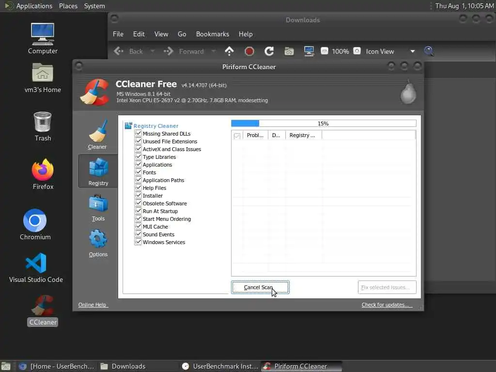
Task: Click the 15% scan progress bar
Action: point(324,124)
